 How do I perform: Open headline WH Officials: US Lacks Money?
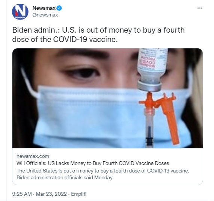coord(93,163)
